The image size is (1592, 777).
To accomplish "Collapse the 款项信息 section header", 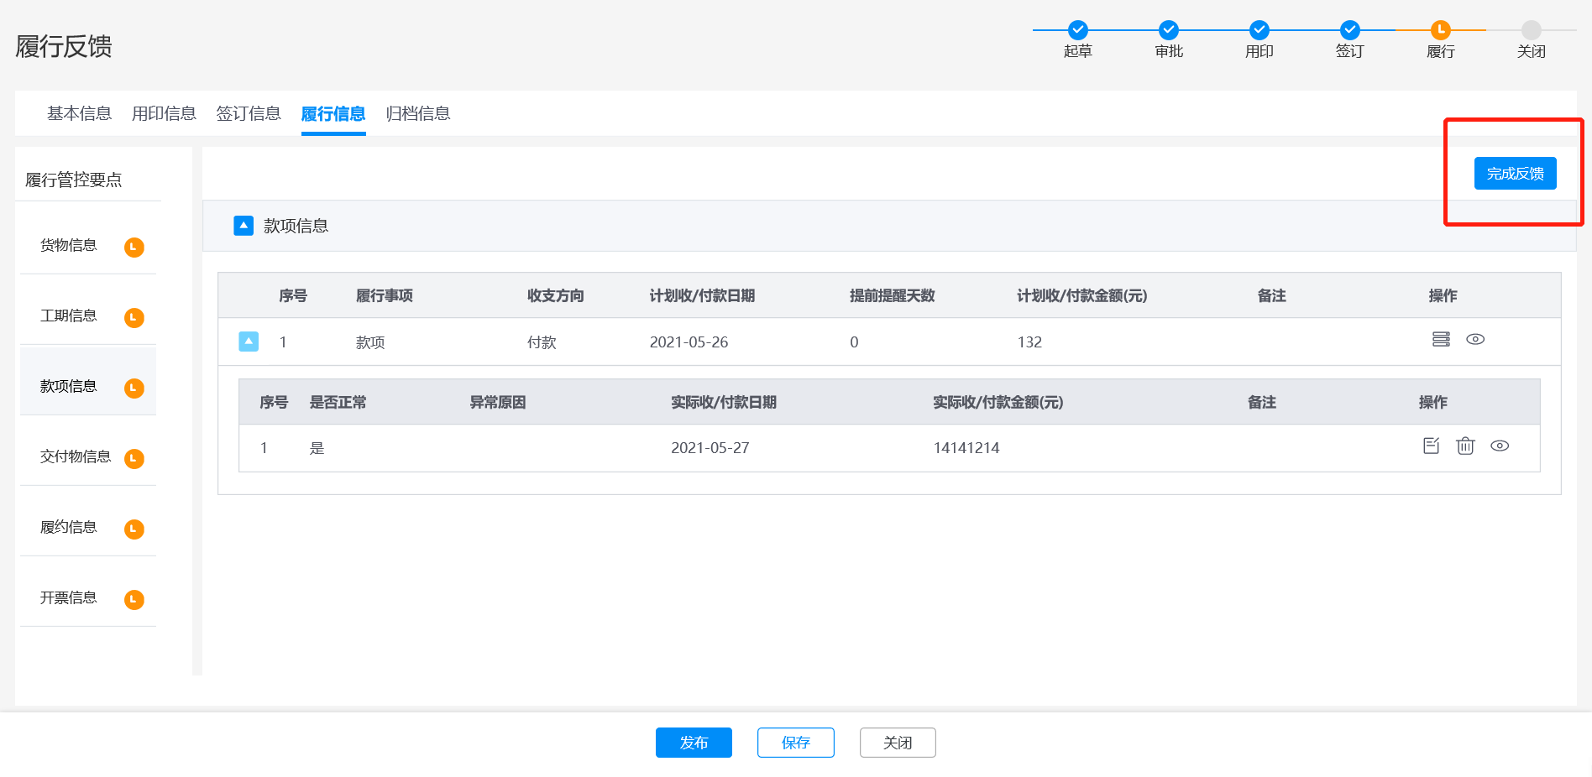I will tap(244, 226).
